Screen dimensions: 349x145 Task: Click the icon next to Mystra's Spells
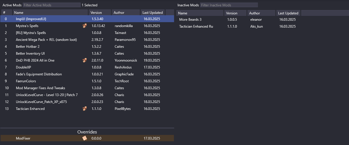coord(85,26)
